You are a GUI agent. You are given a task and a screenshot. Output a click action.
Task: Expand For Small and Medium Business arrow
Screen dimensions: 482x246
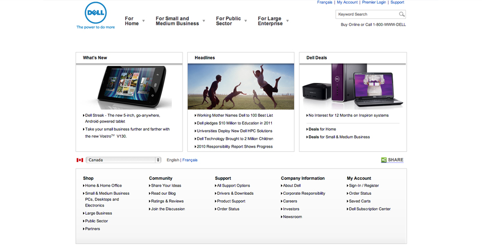(x=204, y=21)
